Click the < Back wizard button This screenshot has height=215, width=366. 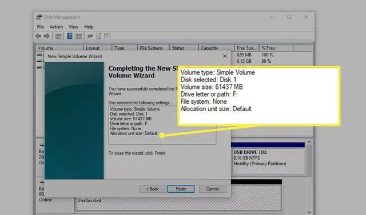click(x=153, y=189)
